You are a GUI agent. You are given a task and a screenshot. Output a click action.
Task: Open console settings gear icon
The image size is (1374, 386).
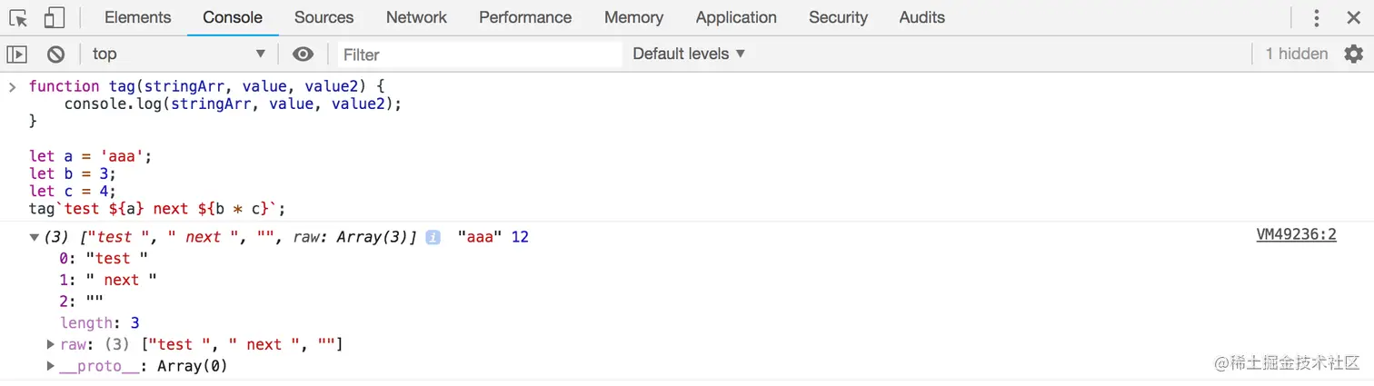click(x=1353, y=54)
